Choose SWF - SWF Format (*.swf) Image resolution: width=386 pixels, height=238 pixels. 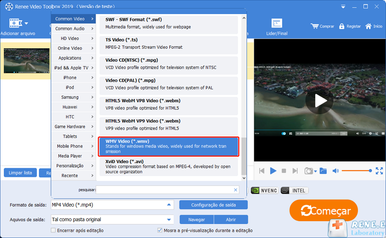168,25
